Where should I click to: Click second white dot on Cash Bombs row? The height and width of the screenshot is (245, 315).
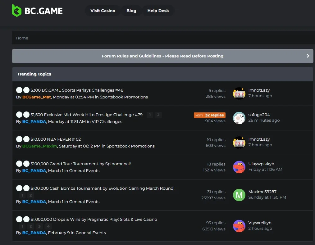[x=26, y=188]
